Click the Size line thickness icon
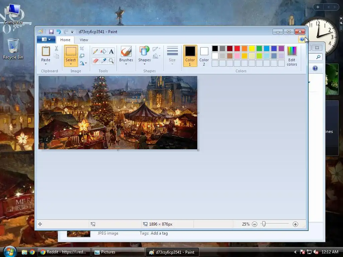 tap(173, 51)
